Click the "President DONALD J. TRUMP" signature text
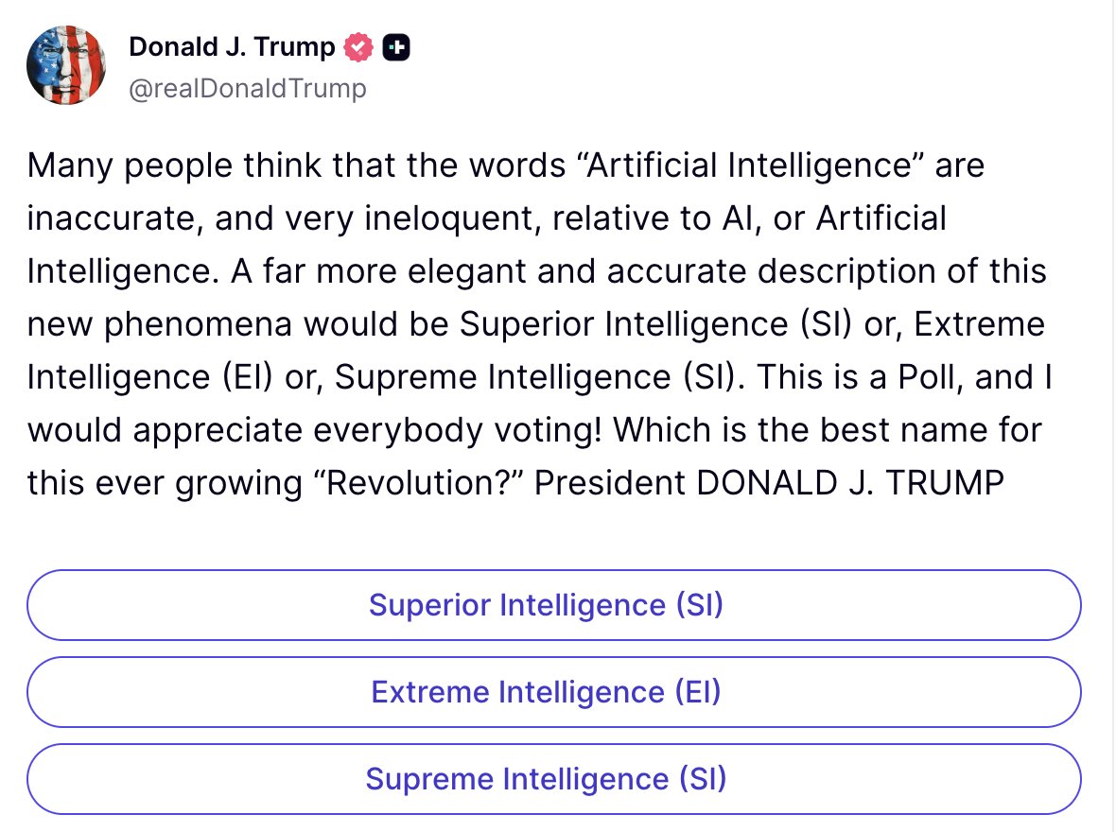 pyautogui.click(x=770, y=483)
